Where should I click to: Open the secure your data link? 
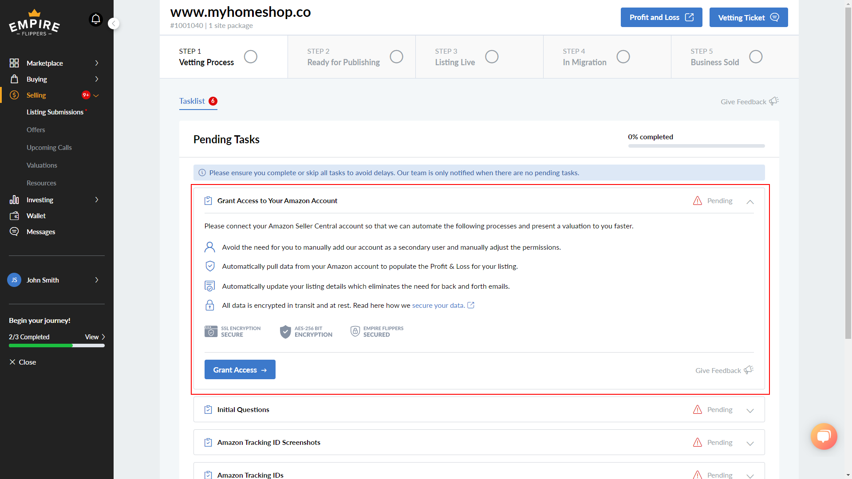coord(438,305)
